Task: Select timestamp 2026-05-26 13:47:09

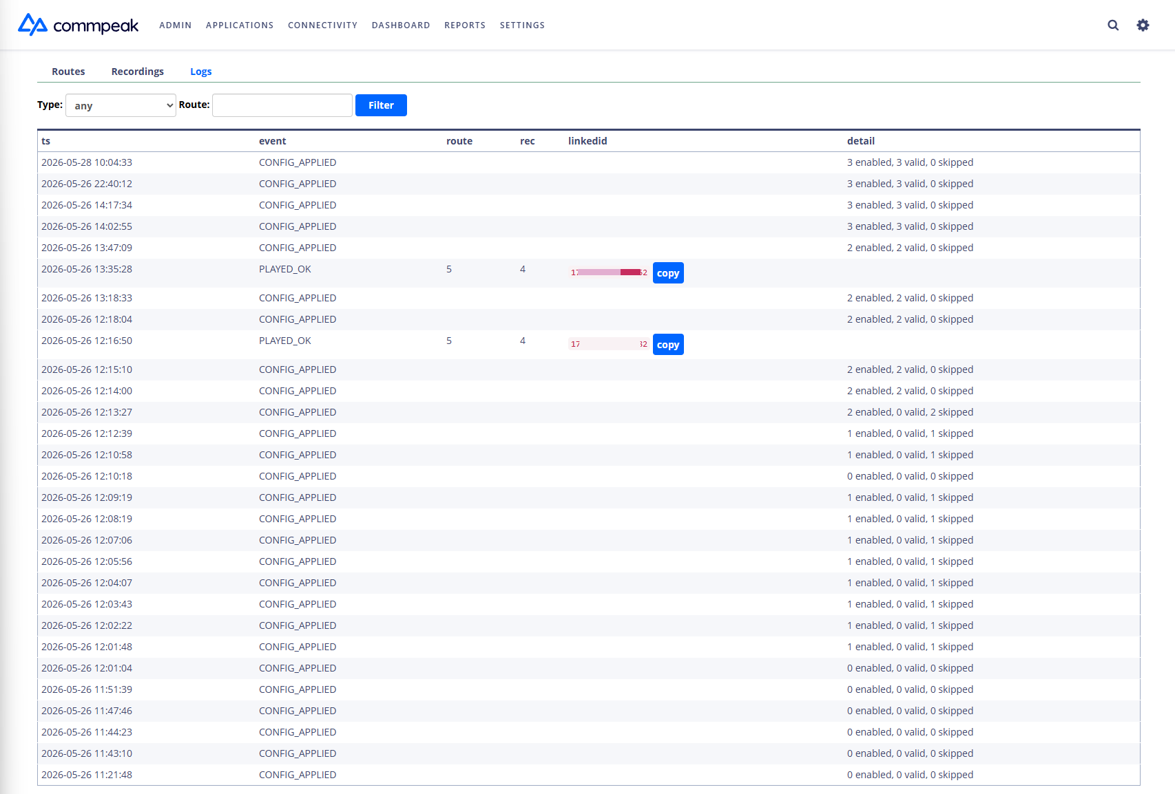Action: 87,248
